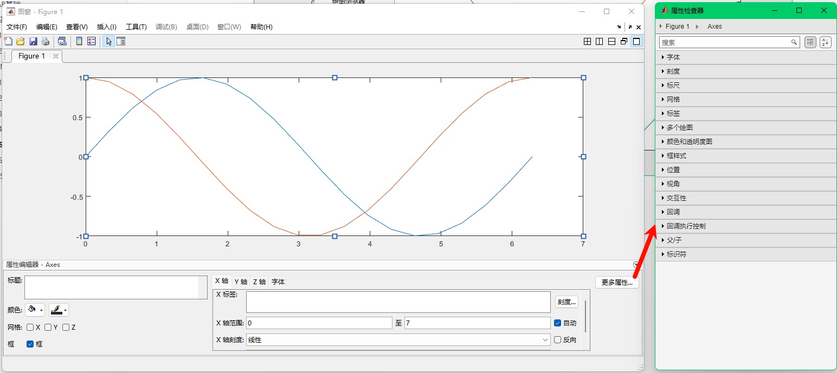Click the A-Z sort icon in Property Inspector
The image size is (837, 373).
(x=825, y=42)
